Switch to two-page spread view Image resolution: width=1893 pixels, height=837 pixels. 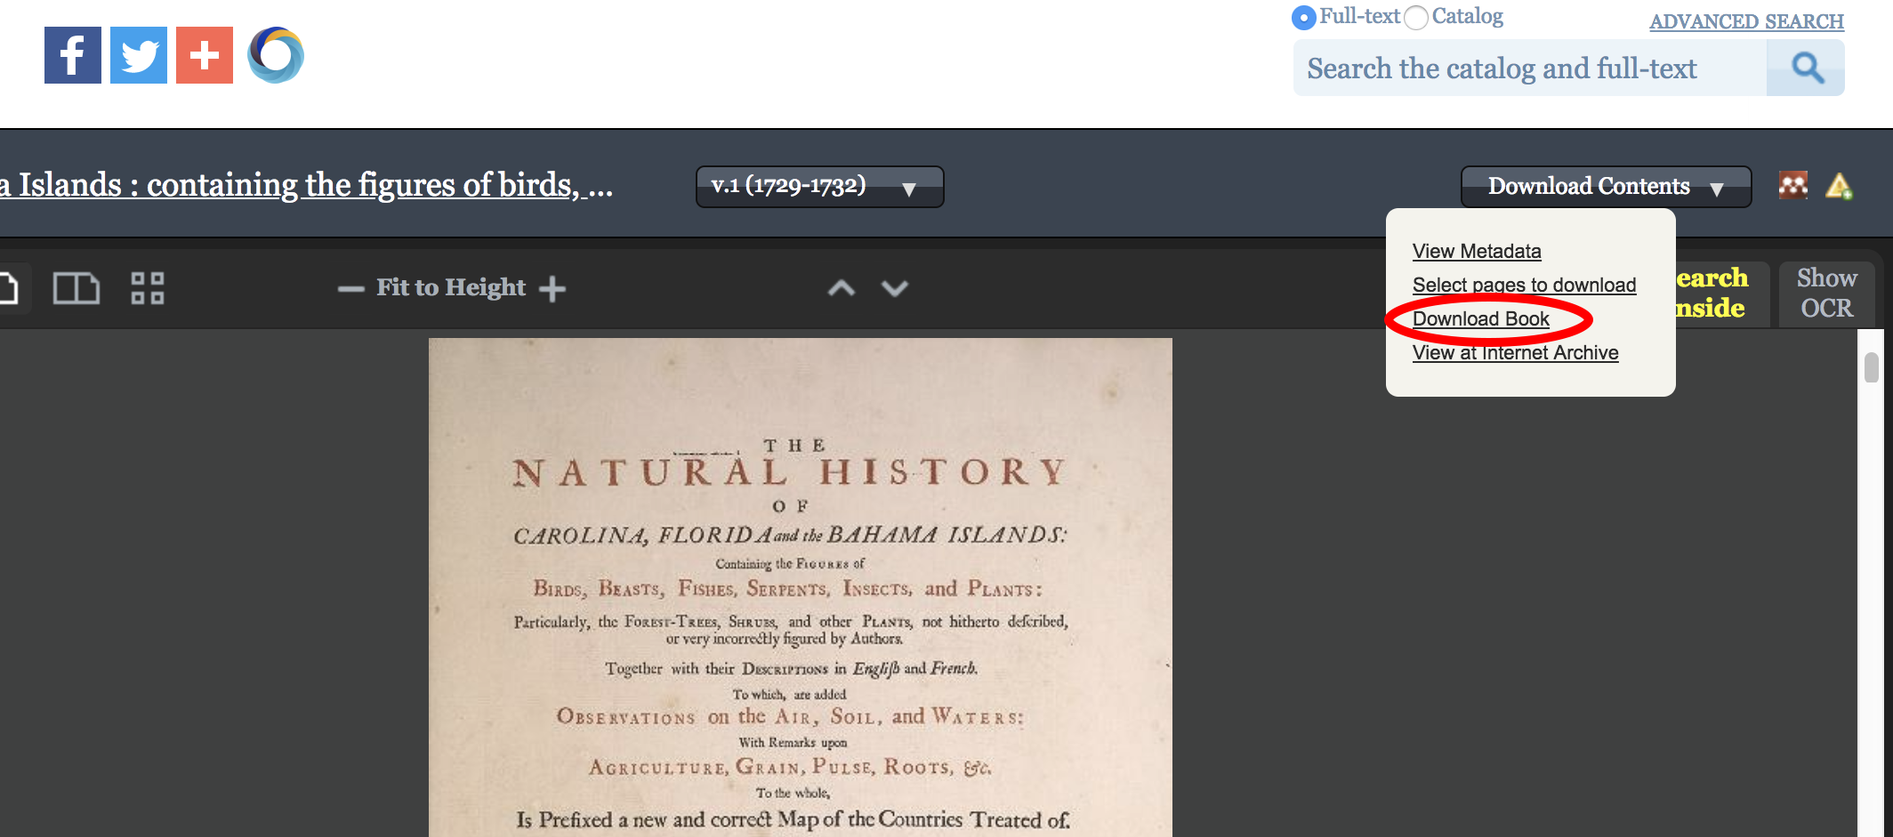[x=76, y=287]
